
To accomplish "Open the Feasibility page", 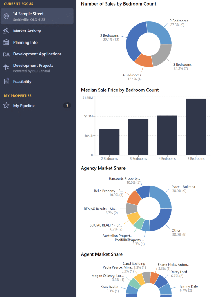I will [x=22, y=82].
